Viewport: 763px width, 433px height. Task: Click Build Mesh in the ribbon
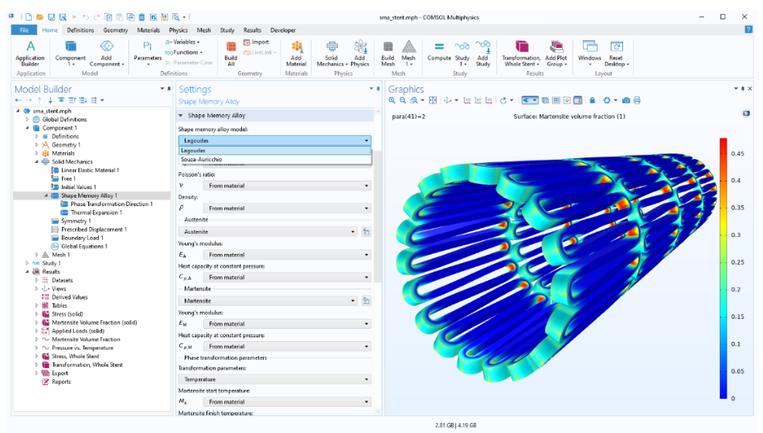[388, 53]
